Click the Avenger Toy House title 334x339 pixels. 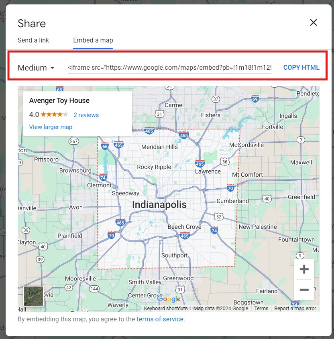[59, 101]
